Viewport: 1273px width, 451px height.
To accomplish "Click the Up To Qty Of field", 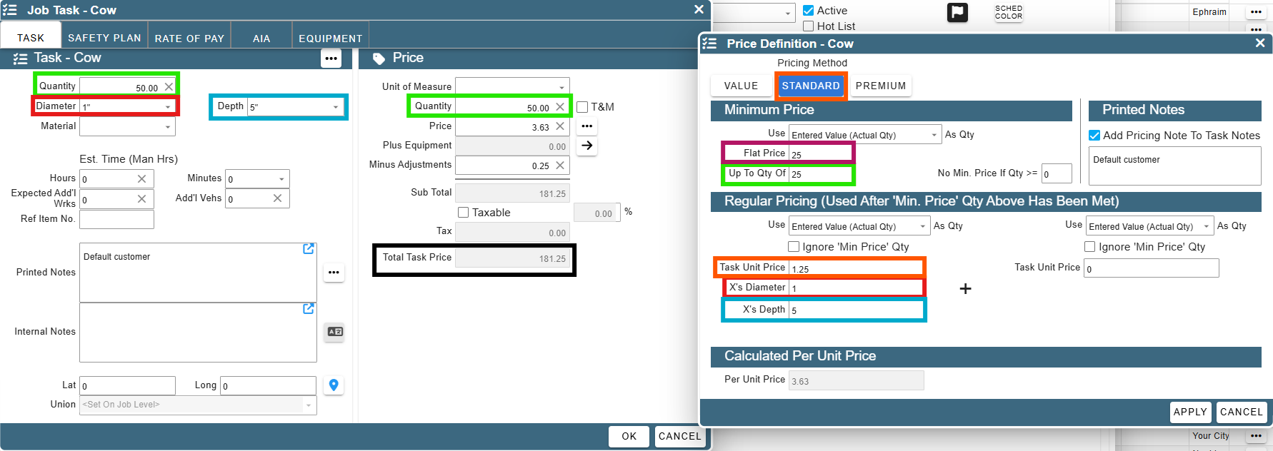I will [x=819, y=173].
